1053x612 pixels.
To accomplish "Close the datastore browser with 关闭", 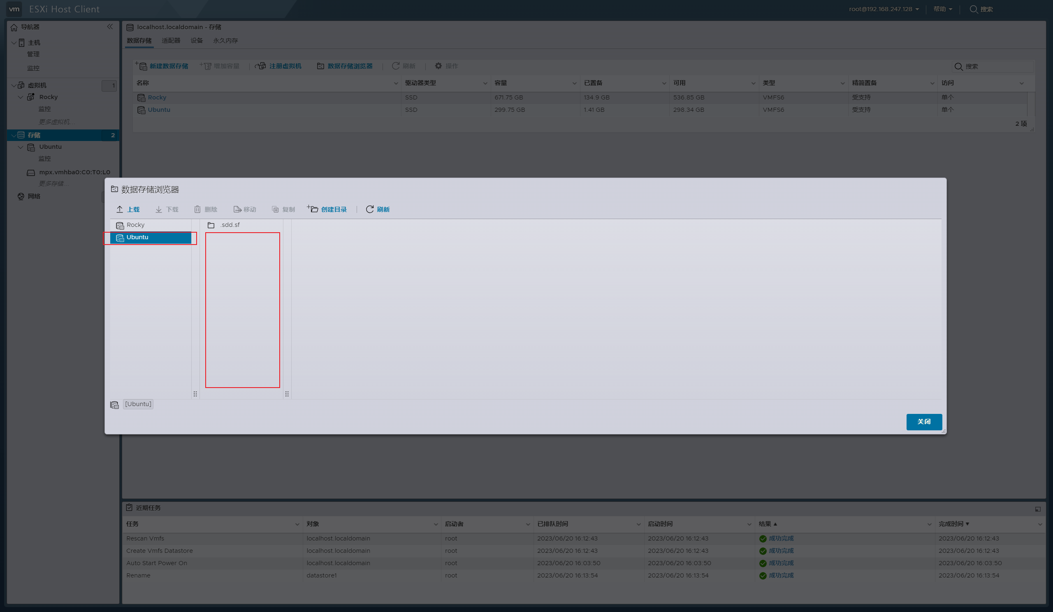I will [924, 422].
